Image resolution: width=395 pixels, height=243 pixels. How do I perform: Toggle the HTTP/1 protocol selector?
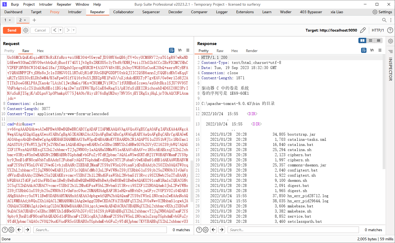click(378, 30)
